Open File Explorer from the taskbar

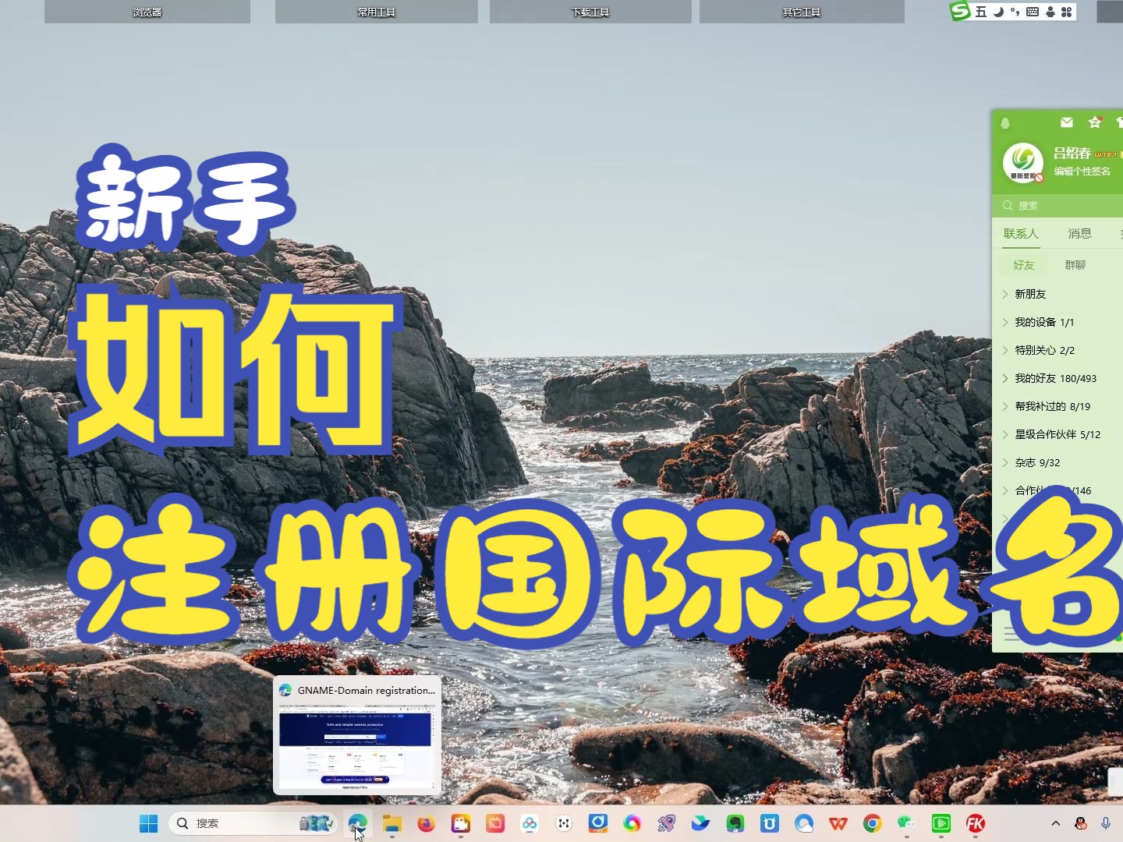coord(391,823)
